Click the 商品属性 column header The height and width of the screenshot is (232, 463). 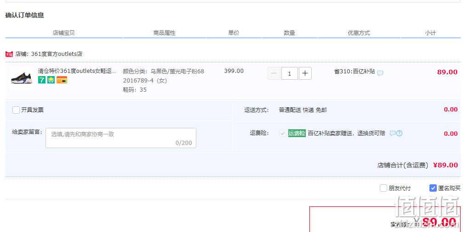(165, 33)
